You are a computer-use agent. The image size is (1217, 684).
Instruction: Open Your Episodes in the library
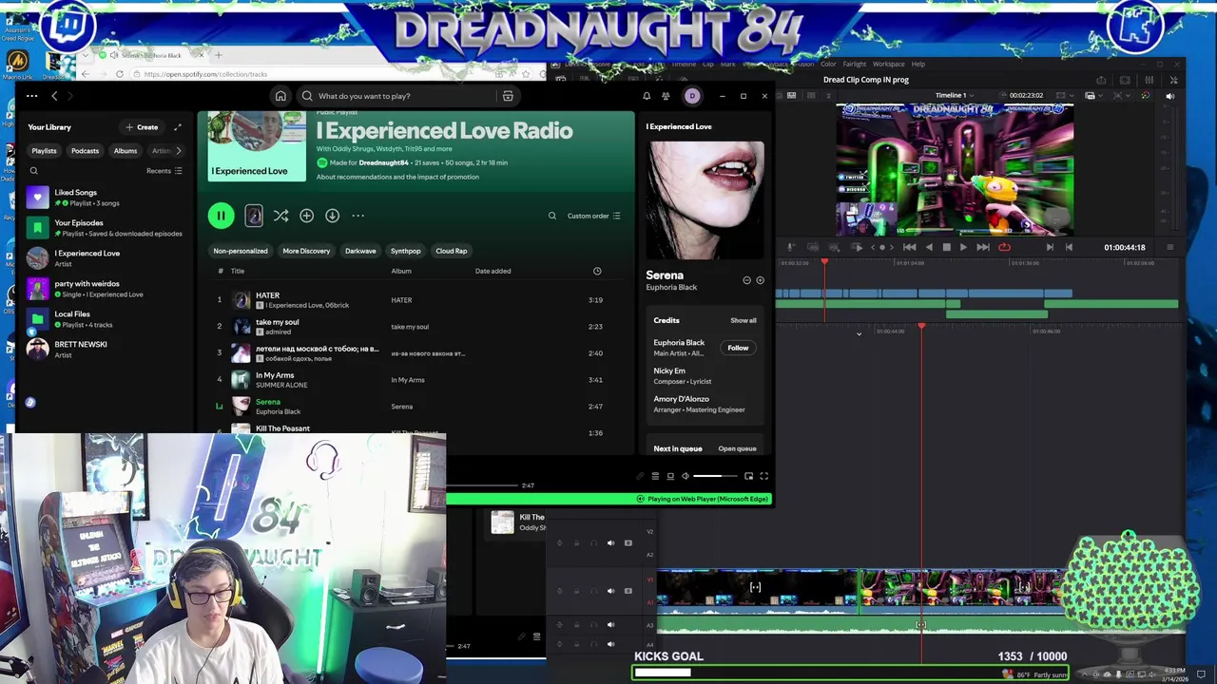(105, 228)
